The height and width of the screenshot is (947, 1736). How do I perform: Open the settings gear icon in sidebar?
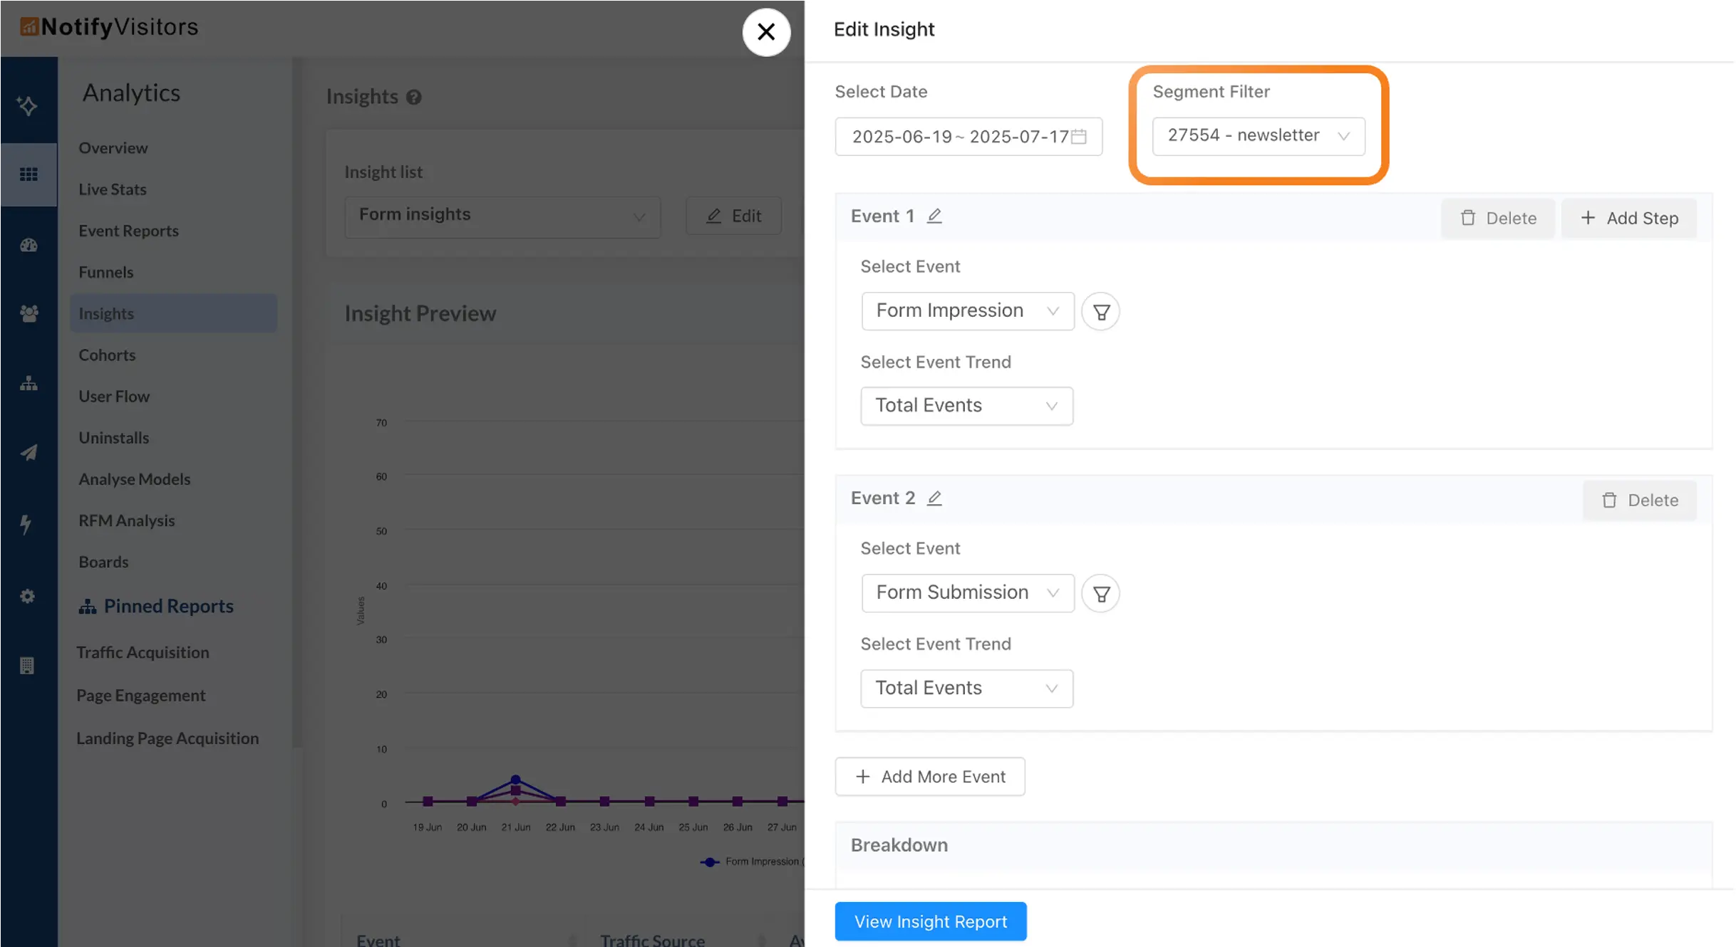[27, 596]
